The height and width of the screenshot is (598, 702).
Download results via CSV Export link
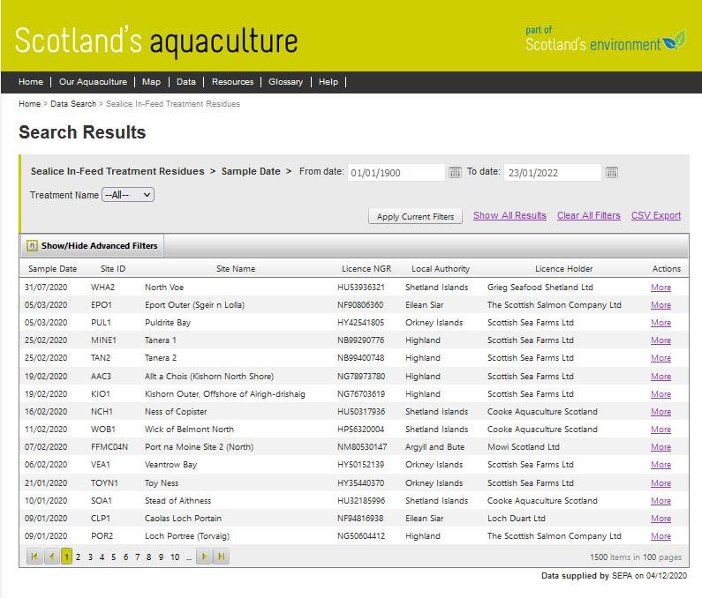click(655, 216)
